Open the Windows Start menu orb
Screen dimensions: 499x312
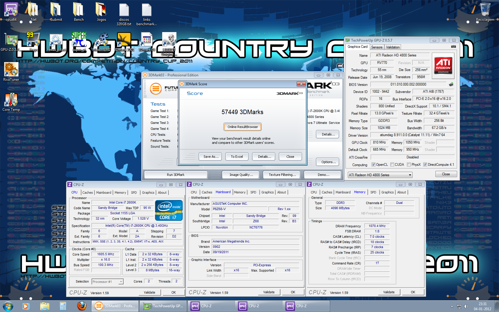pos(8,306)
